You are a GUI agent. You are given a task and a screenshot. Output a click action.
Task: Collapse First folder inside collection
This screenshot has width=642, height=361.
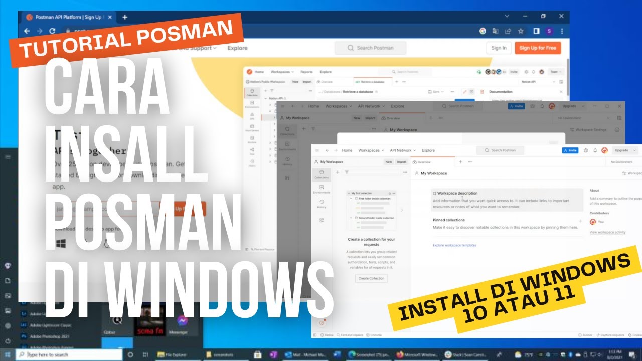tap(352, 199)
